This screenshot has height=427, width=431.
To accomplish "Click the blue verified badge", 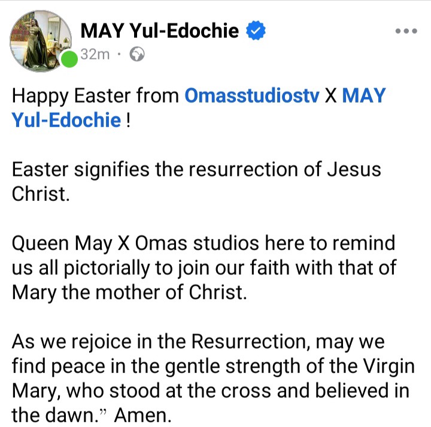I will click(x=256, y=30).
